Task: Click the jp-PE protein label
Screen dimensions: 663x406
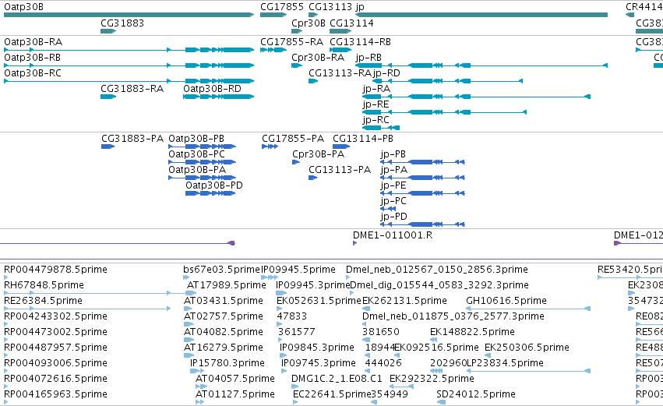Action: click(x=393, y=185)
